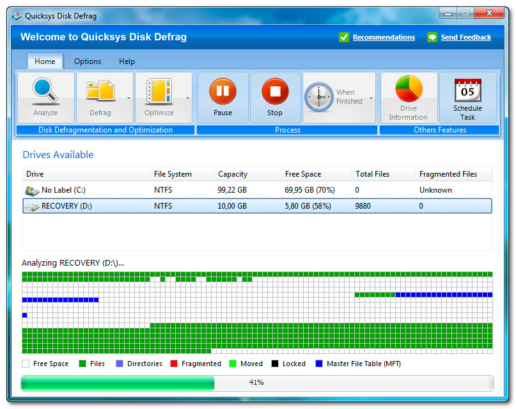516x409 pixels.
Task: Open the When Finished dropdown arrow
Action: pos(371,98)
